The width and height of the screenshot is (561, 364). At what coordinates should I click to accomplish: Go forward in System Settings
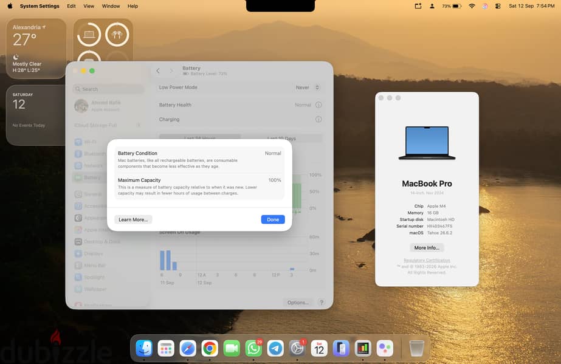171,71
